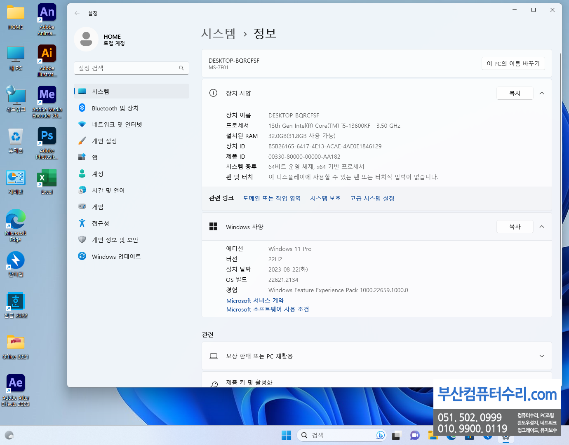Select the 휴지통 recycle bin icon

(x=16, y=141)
